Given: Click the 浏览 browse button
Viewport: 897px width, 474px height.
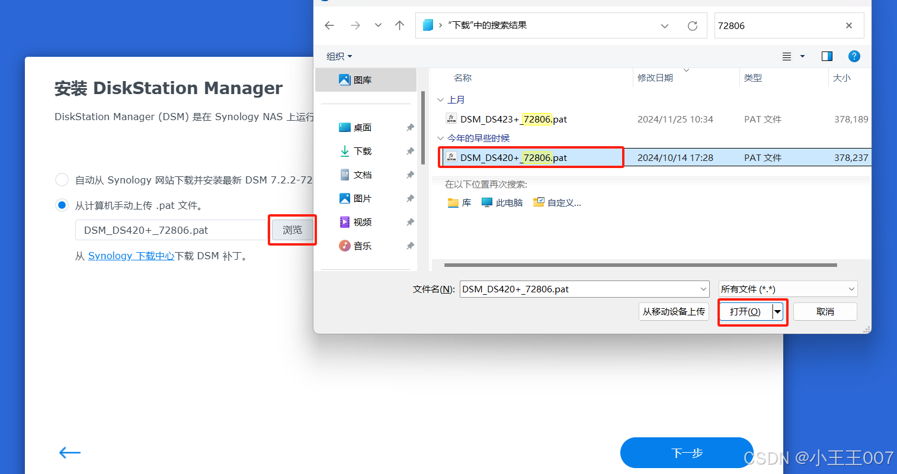Looking at the screenshot, I should coord(292,230).
